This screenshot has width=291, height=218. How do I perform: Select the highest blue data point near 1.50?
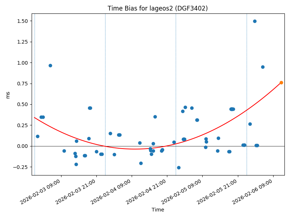(255, 21)
